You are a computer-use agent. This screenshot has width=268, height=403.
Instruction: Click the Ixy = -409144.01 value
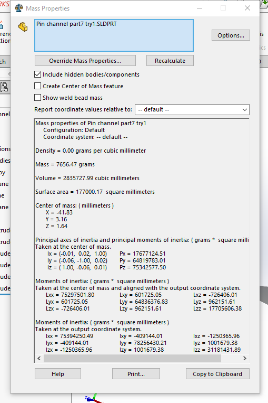pos(141,336)
